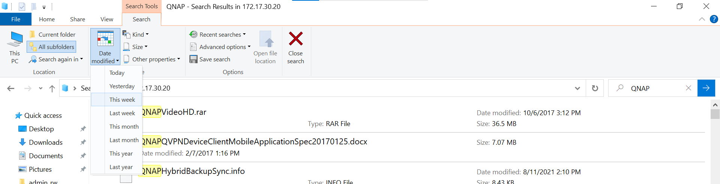Click the results vertical scrollbar thumb
This screenshot has height=184, width=720.
pyautogui.click(x=715, y=114)
